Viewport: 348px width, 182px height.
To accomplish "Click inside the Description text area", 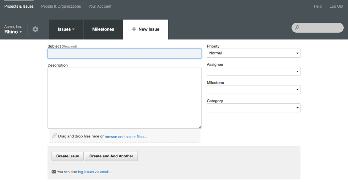I will (x=124, y=98).
